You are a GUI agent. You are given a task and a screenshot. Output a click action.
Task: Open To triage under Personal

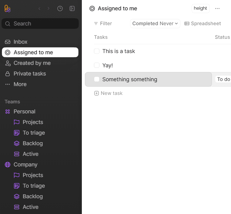pos(40,133)
